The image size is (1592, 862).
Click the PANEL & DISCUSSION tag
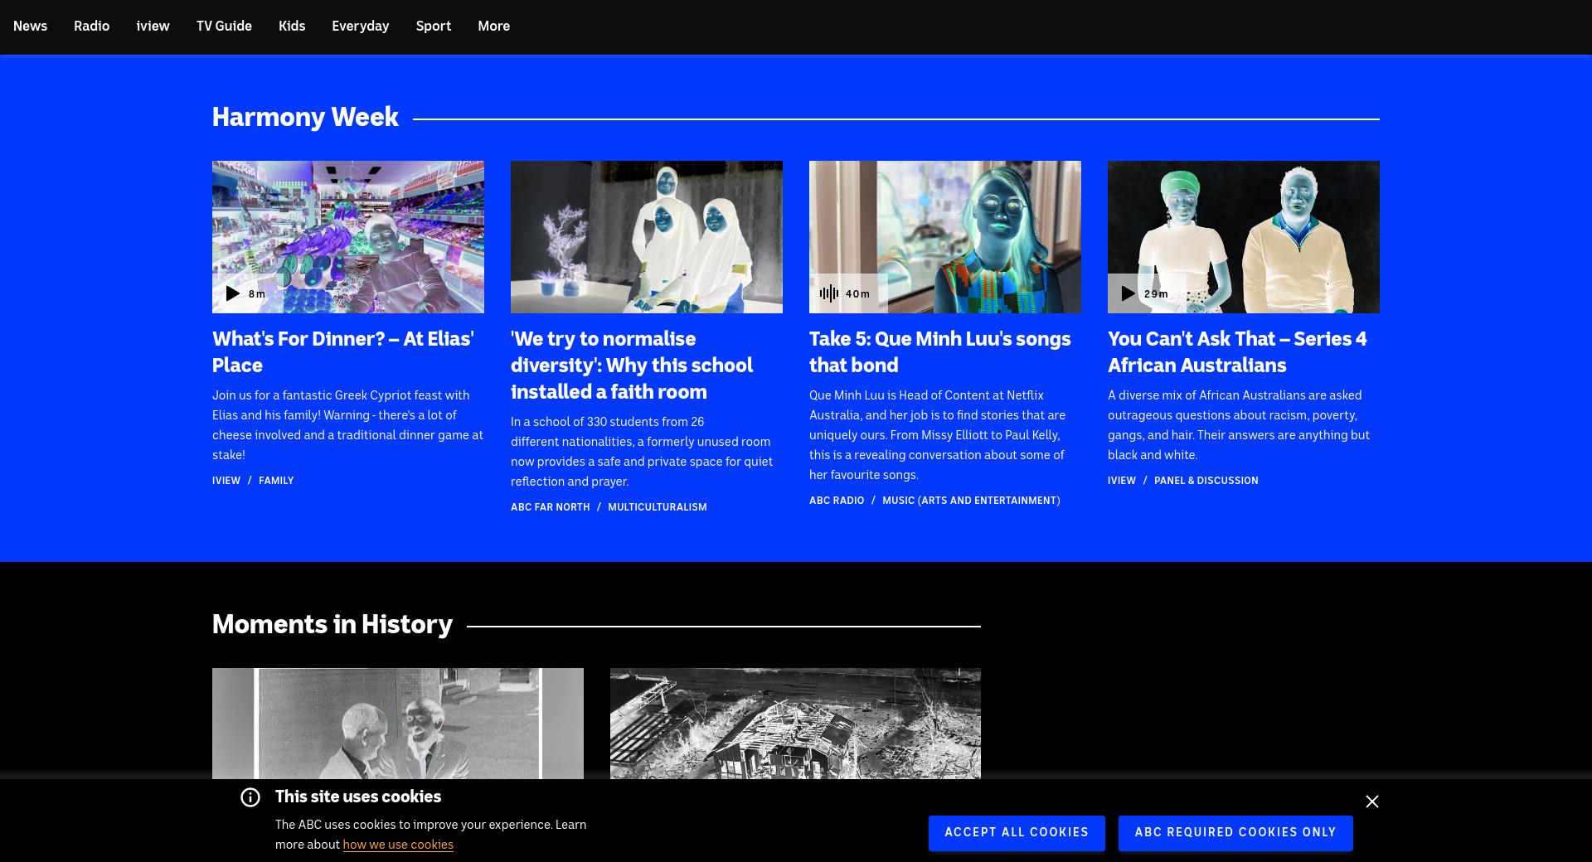coord(1206,481)
